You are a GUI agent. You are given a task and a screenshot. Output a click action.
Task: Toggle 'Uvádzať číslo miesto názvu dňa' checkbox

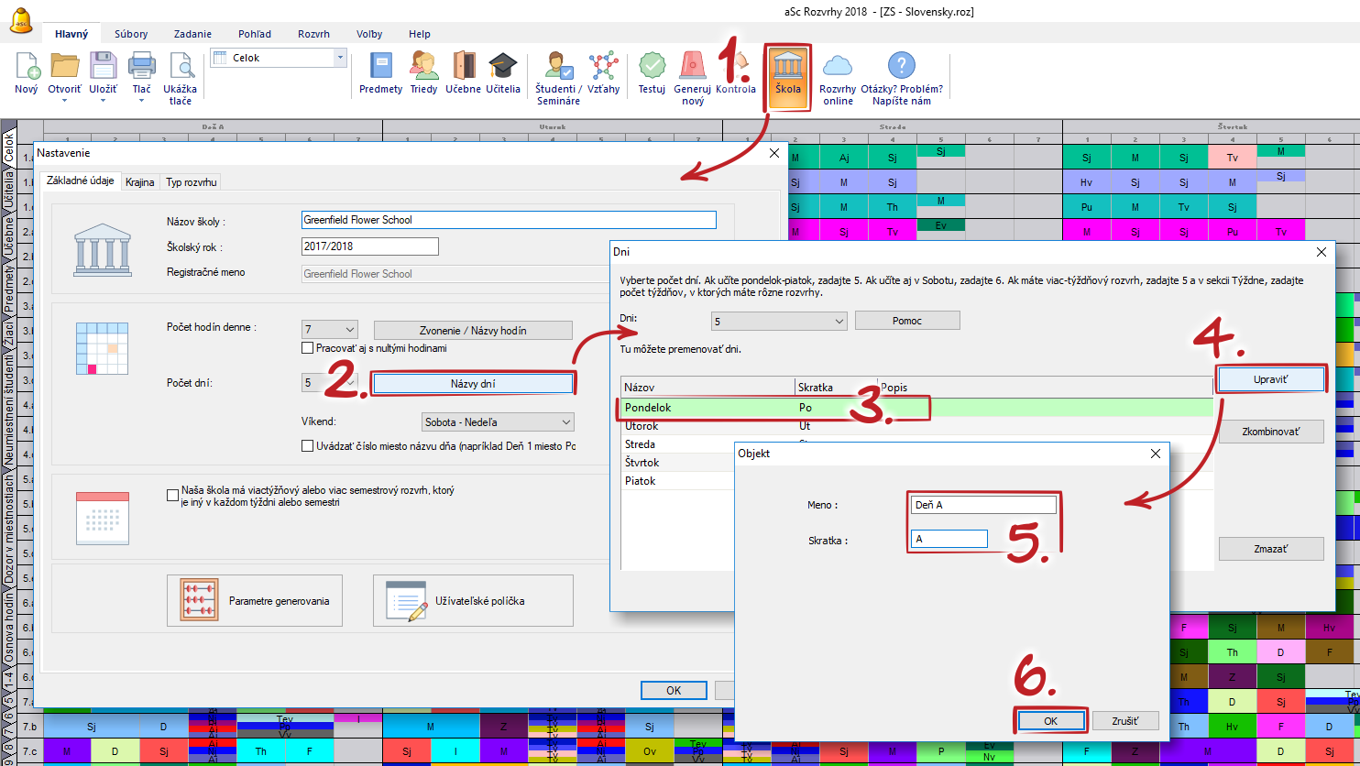pyautogui.click(x=308, y=446)
